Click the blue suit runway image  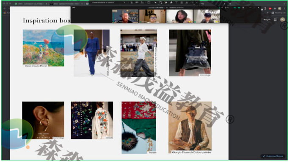(91, 53)
